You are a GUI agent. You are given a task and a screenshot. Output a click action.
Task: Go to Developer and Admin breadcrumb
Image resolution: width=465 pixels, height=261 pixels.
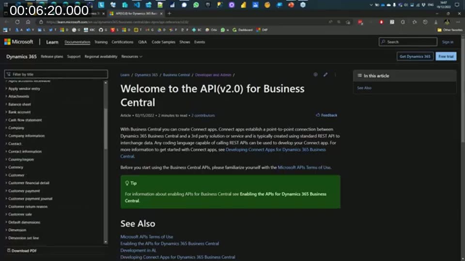coord(213,75)
